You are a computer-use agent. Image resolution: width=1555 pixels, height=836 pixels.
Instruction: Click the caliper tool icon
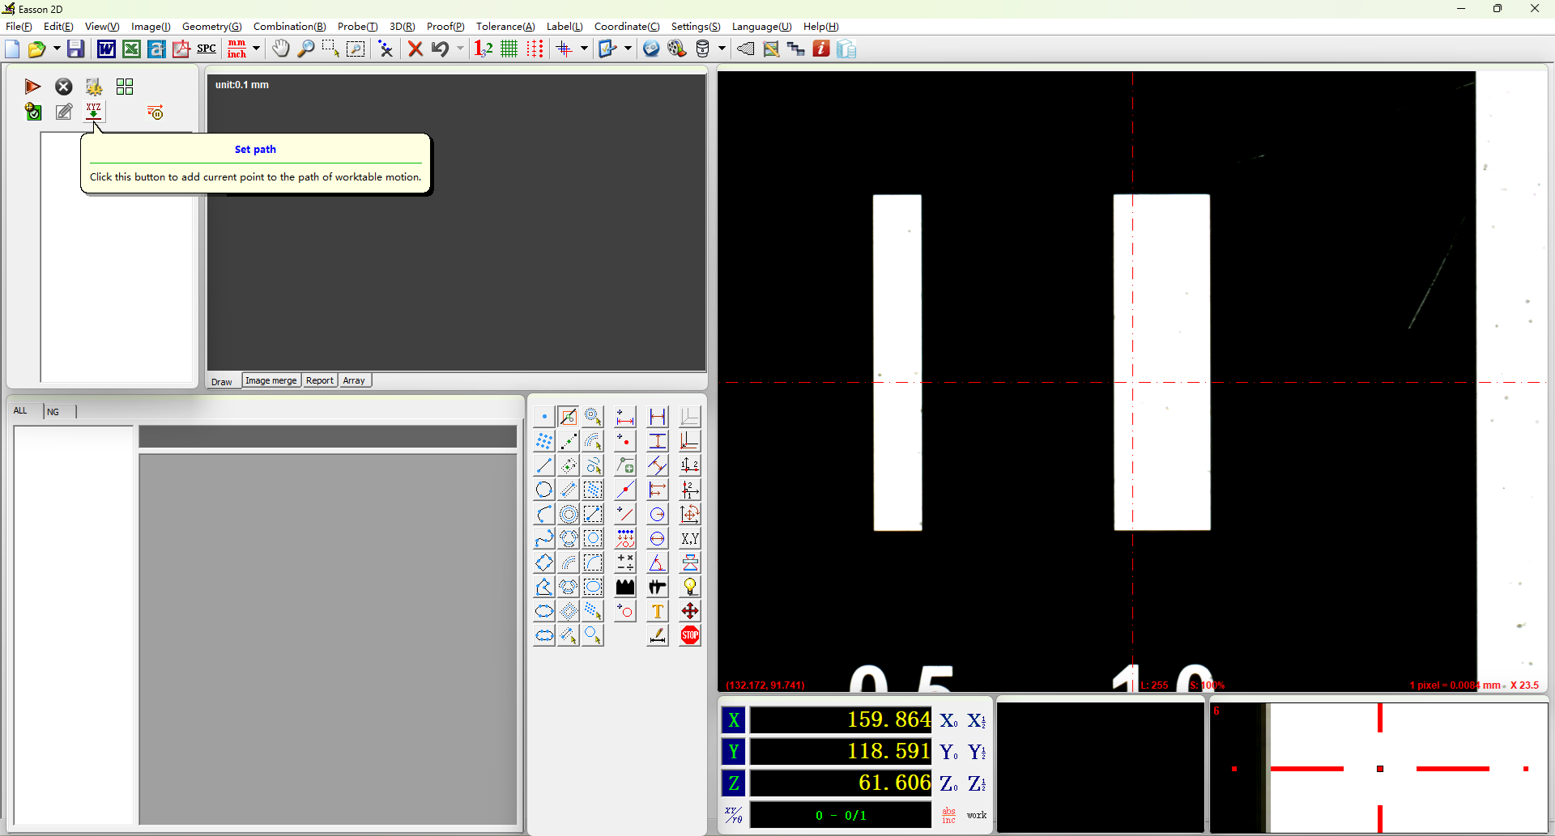pyautogui.click(x=658, y=587)
